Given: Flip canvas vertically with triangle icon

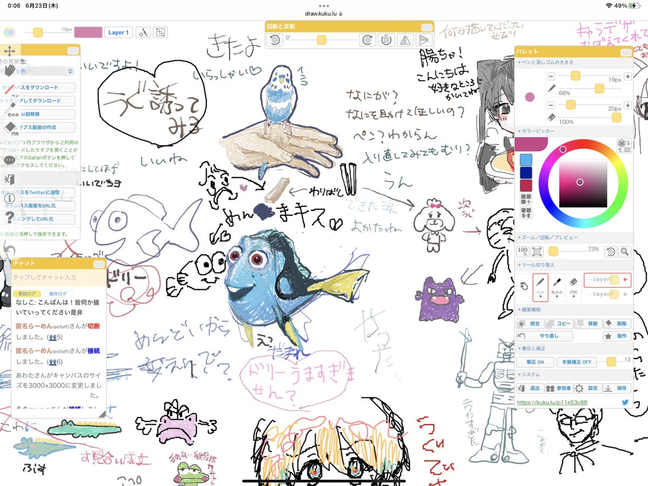Looking at the screenshot, I should [424, 40].
